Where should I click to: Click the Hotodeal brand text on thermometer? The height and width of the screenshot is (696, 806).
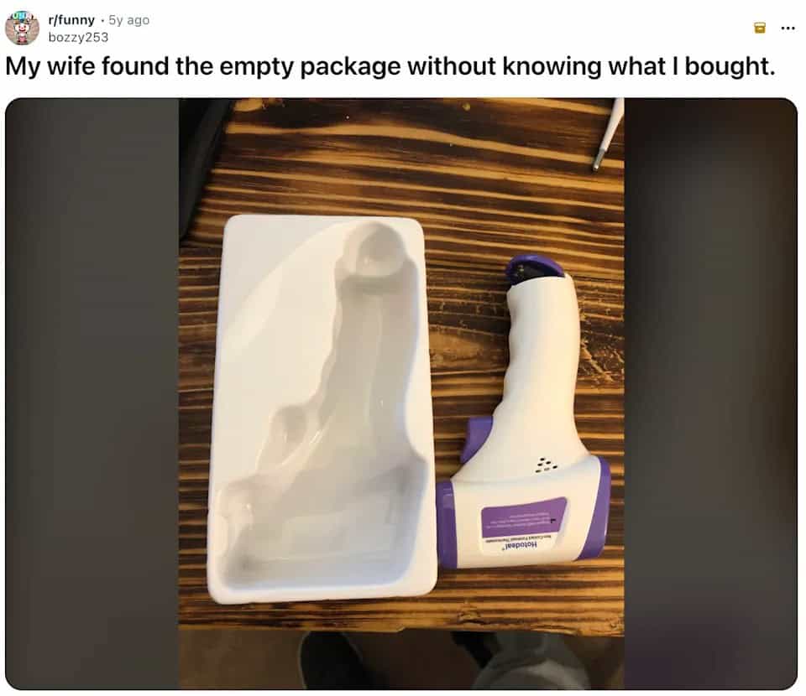[x=518, y=545]
